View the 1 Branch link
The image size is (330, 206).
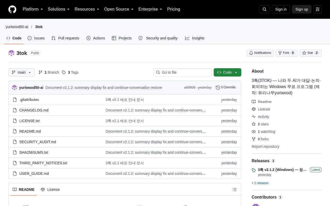pos(49,72)
